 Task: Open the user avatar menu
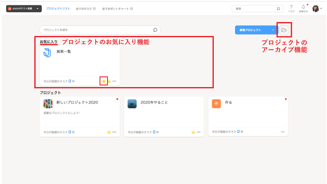316,9
